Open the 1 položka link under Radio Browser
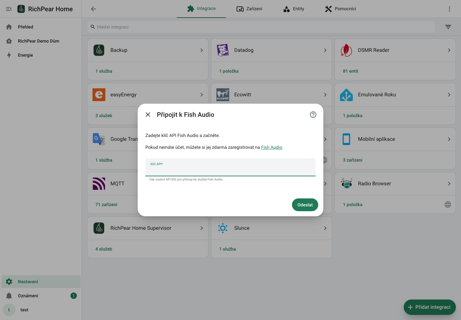This screenshot has height=320, width=461. pyautogui.click(x=353, y=204)
